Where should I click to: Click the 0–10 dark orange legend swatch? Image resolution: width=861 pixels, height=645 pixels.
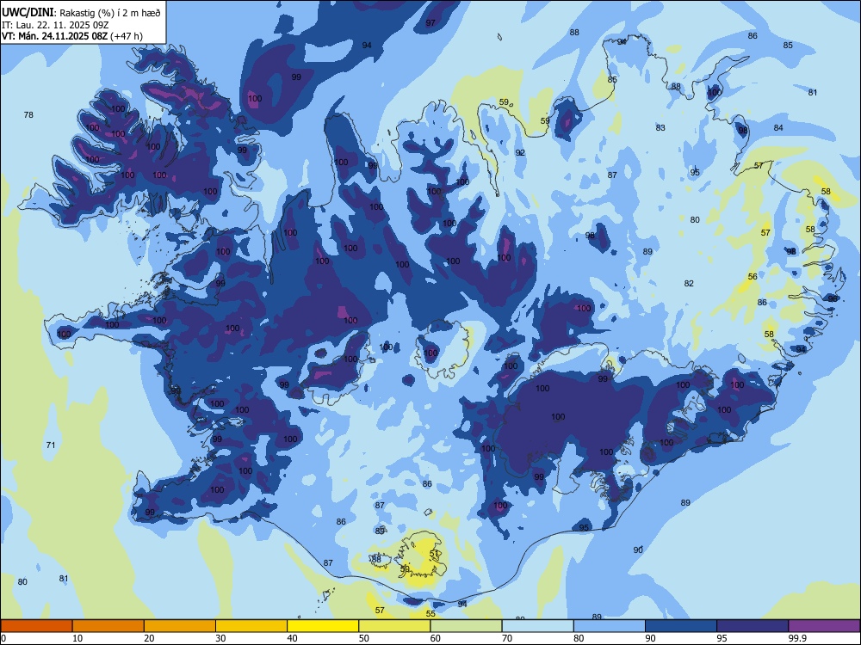coord(36,626)
